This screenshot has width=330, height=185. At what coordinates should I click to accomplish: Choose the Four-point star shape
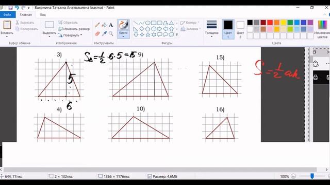142,34
